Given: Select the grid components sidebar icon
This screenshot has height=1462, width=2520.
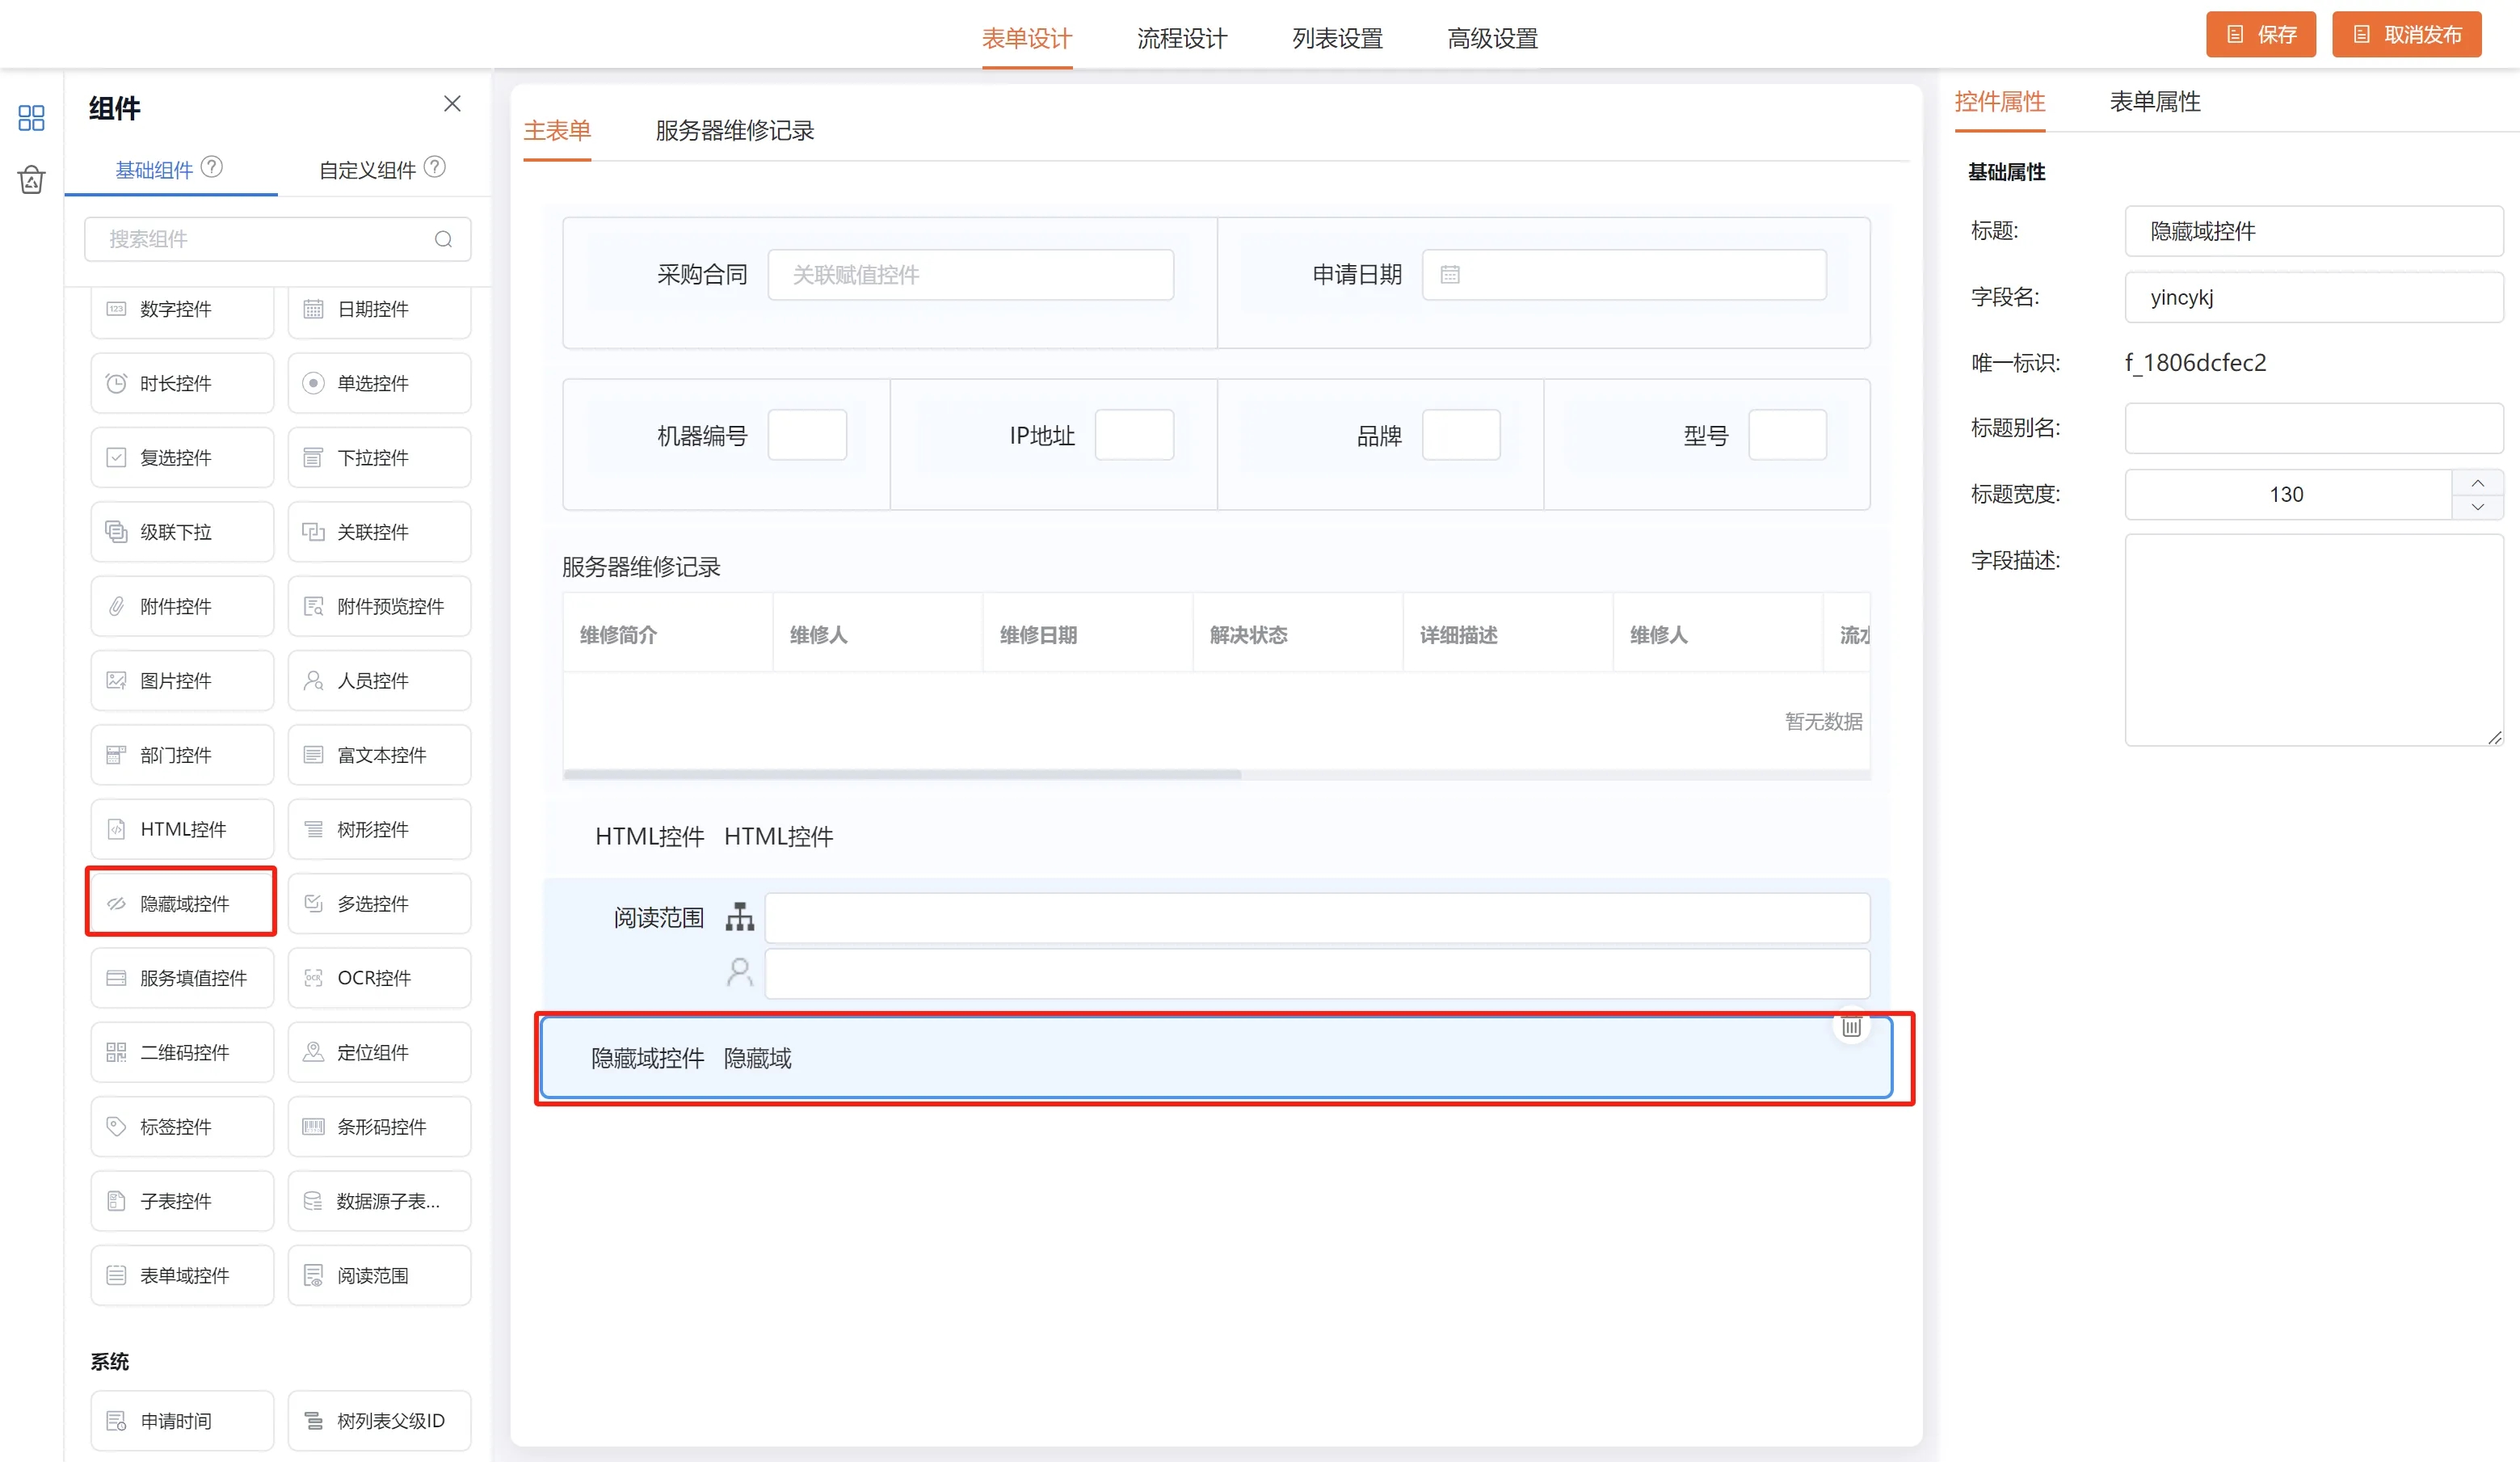Looking at the screenshot, I should [31, 118].
